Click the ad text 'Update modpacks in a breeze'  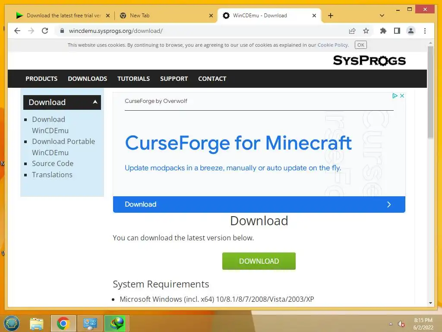(x=233, y=168)
